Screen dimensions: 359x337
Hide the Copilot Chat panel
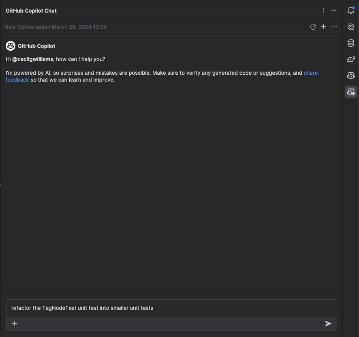(333, 11)
